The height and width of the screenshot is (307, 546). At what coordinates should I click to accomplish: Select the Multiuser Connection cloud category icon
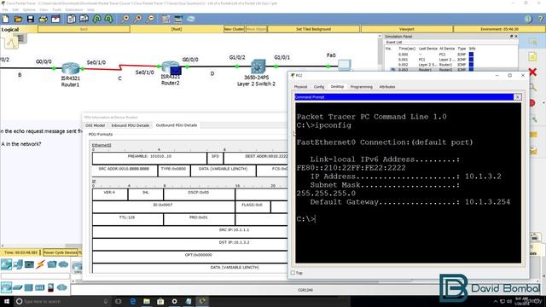(63, 264)
